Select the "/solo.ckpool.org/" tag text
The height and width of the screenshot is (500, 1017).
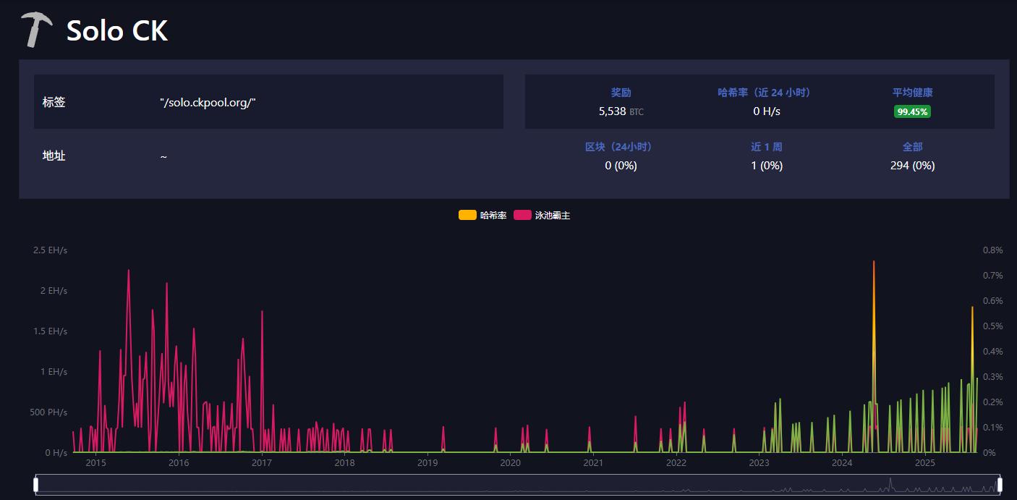point(208,102)
